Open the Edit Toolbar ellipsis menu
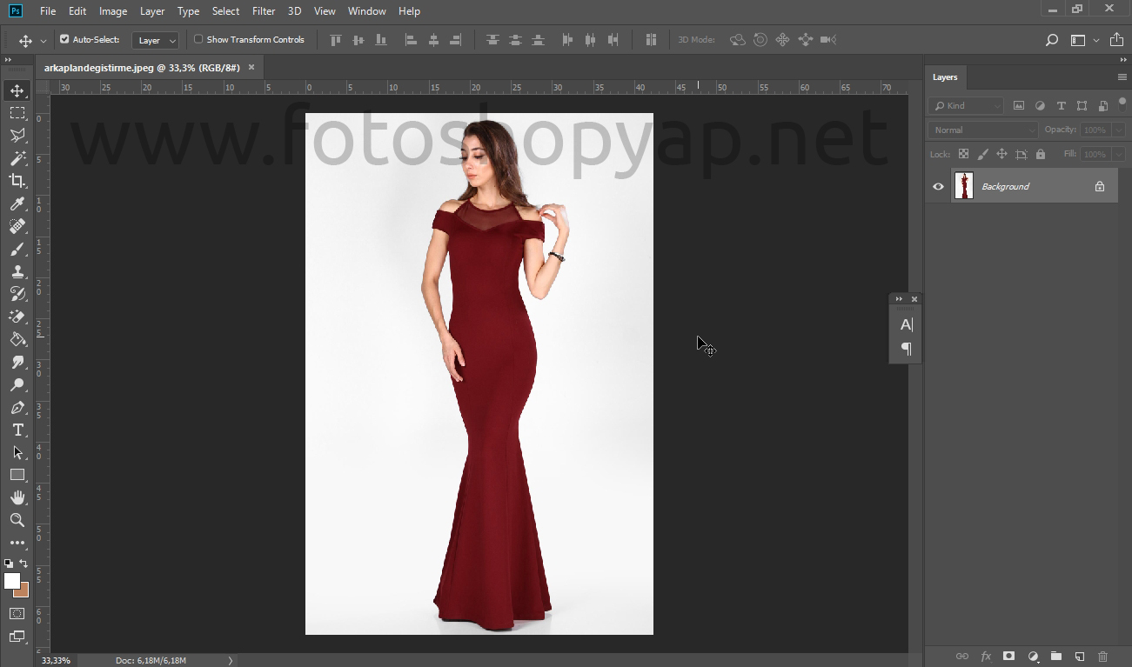1132x667 pixels. 17,543
